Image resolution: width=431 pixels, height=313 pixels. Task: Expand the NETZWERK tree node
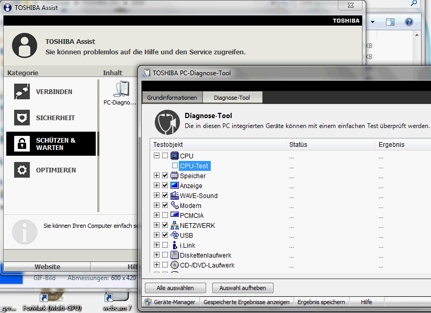(157, 225)
